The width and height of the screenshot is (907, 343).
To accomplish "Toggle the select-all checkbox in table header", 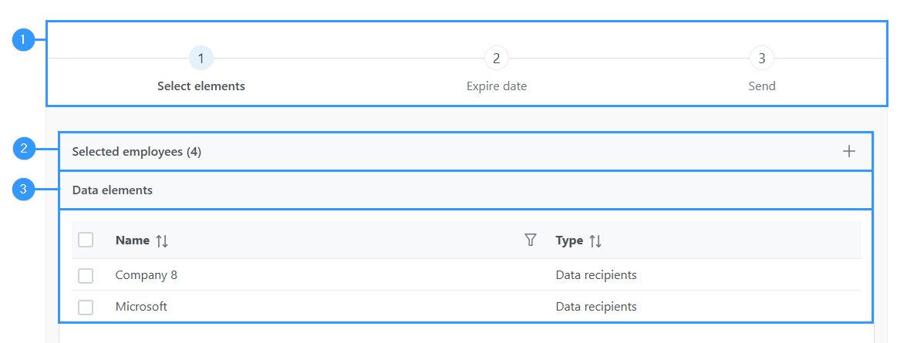I will click(86, 240).
